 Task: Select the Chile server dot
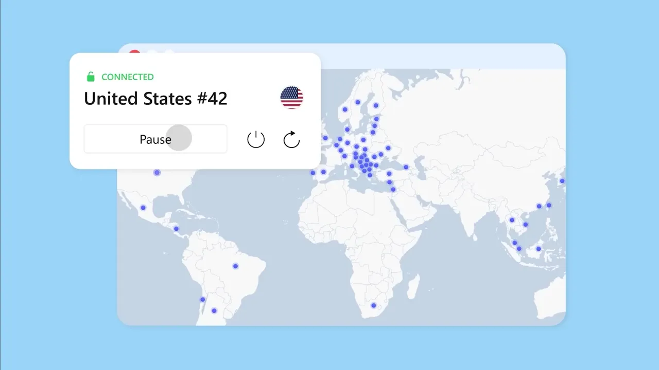pyautogui.click(x=202, y=299)
